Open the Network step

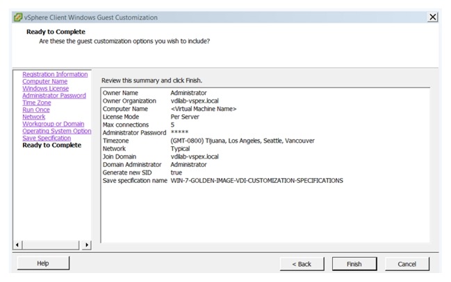coord(33,117)
